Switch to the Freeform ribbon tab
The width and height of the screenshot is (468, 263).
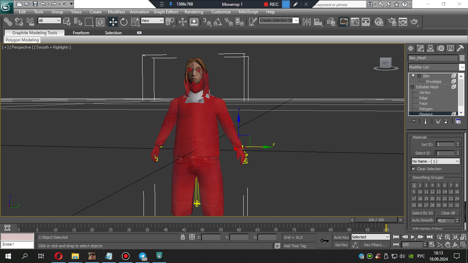click(81, 33)
